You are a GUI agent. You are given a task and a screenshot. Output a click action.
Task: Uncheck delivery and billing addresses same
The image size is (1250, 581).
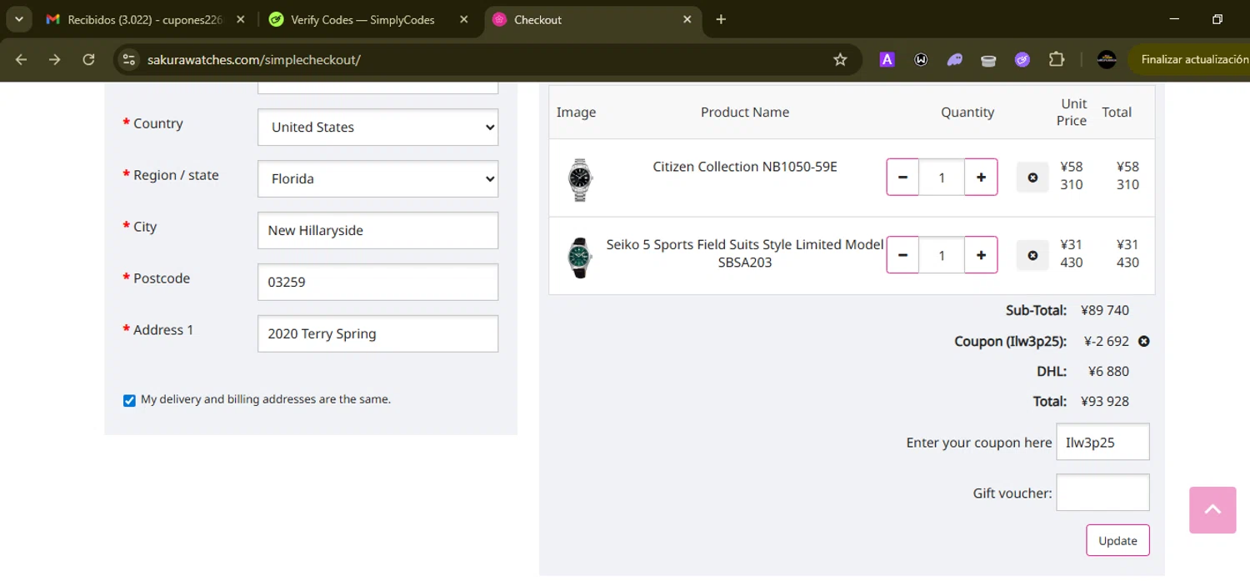tap(129, 400)
